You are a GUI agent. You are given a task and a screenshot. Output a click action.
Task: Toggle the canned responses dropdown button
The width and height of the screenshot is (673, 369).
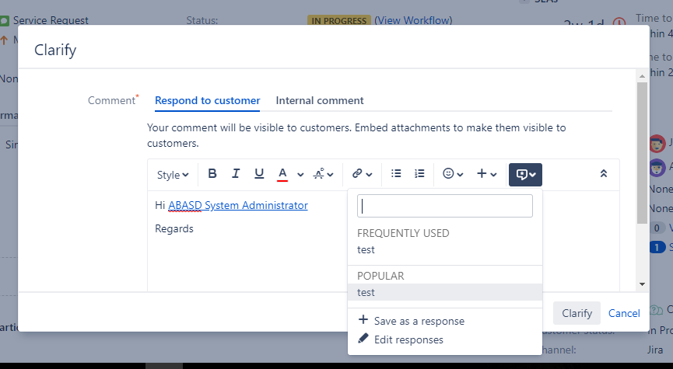(x=525, y=175)
